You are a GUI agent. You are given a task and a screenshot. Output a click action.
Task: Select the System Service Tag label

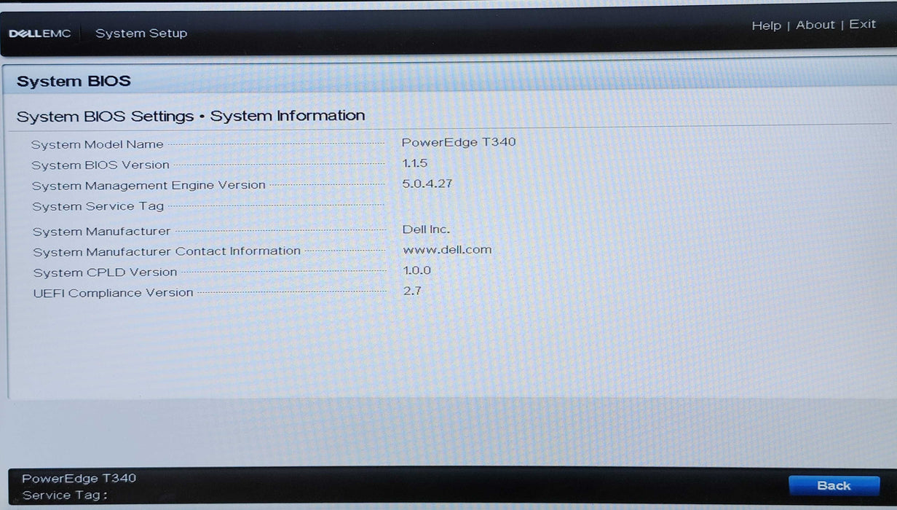[98, 206]
